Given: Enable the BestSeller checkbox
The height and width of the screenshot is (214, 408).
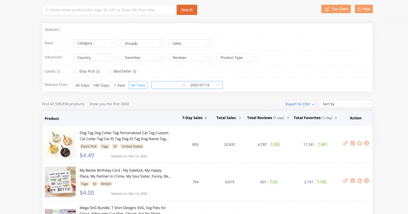Looking at the screenshot, I should click(109, 71).
